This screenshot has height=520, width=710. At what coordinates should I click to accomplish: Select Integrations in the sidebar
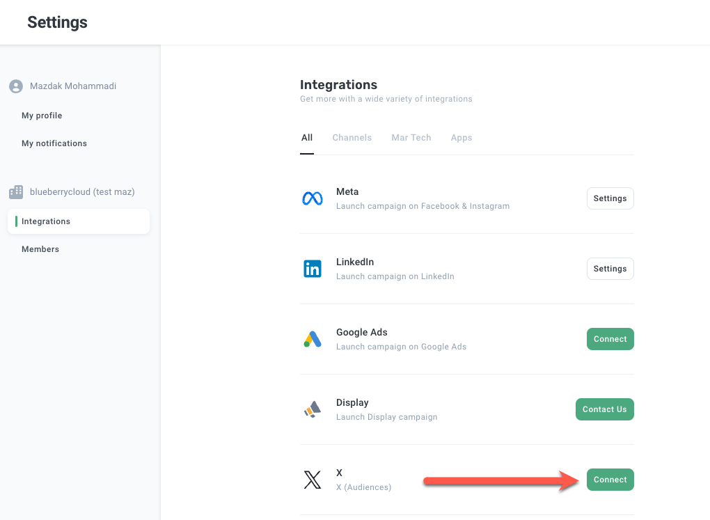46,221
